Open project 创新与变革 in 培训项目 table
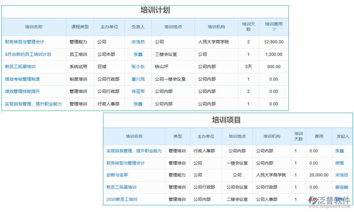 coord(118,175)
